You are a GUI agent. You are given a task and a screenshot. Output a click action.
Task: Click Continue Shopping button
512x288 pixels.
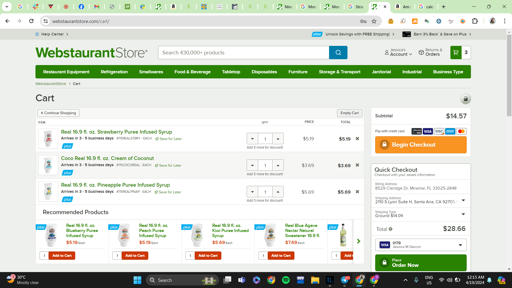click(58, 113)
